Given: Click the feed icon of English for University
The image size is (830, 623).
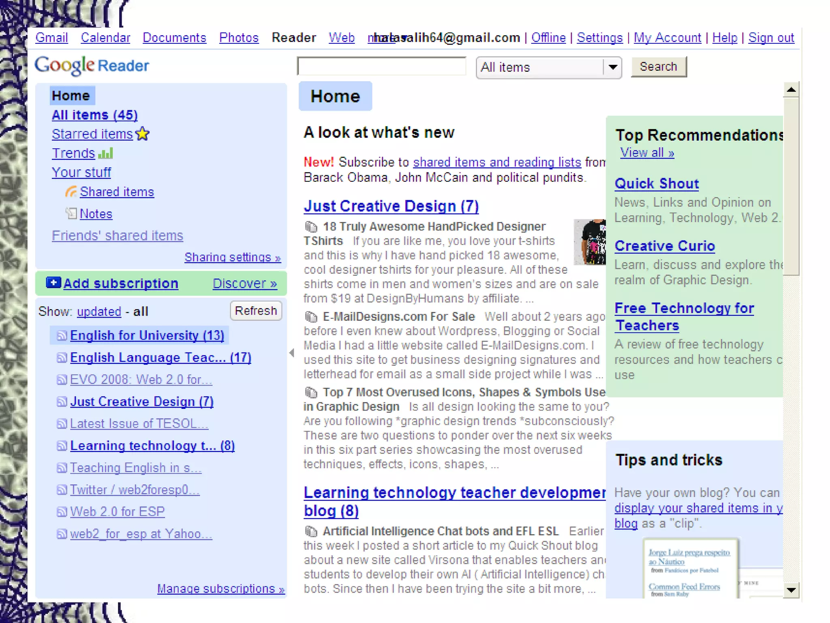Looking at the screenshot, I should [62, 335].
